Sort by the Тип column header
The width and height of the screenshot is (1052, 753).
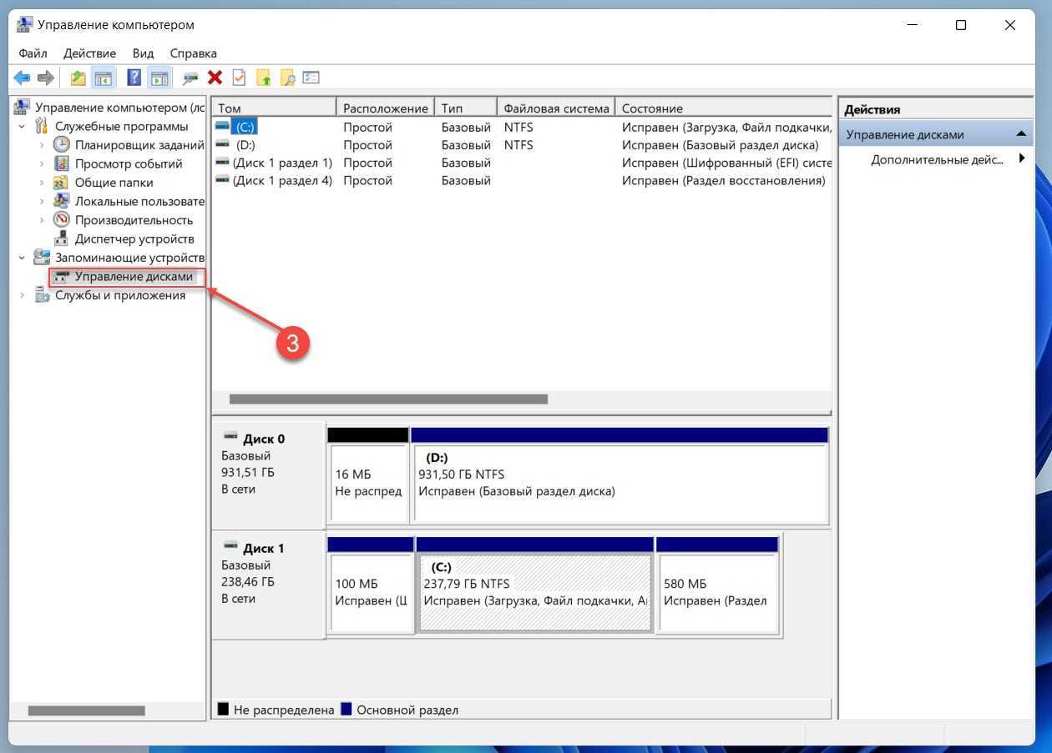pos(466,108)
